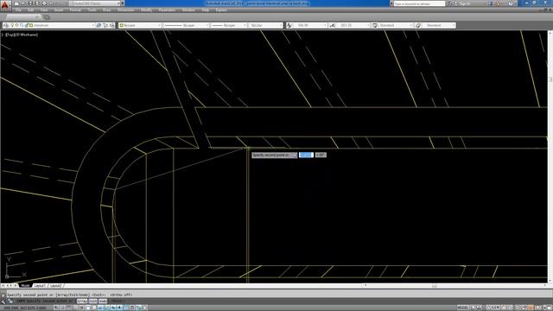Click the MODEL space status bar button
The image size is (553, 311).
(x=463, y=308)
